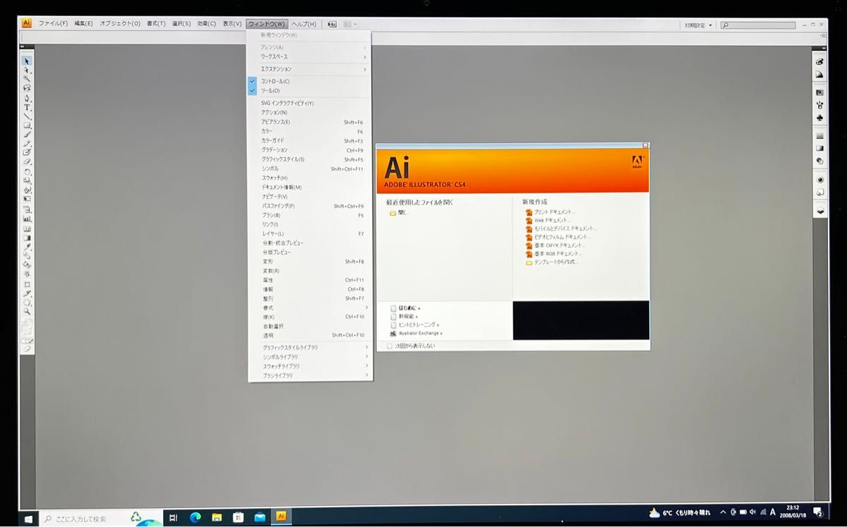The image size is (847, 527).
Task: Select the Line Segment tool
Action: tap(27, 116)
